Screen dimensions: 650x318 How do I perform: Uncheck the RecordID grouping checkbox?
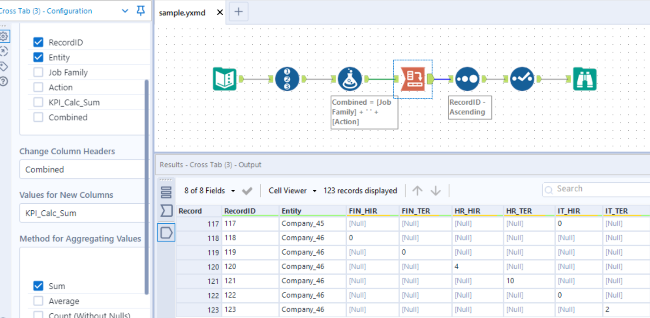coord(38,43)
